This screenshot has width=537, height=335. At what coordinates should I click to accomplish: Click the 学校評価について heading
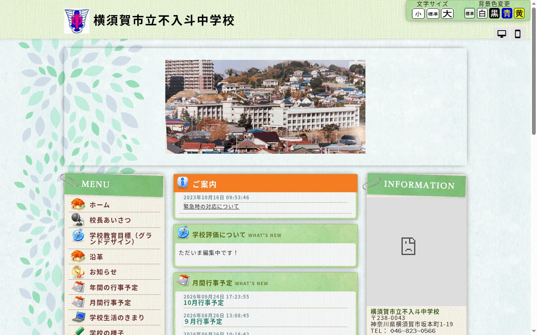coord(219,235)
